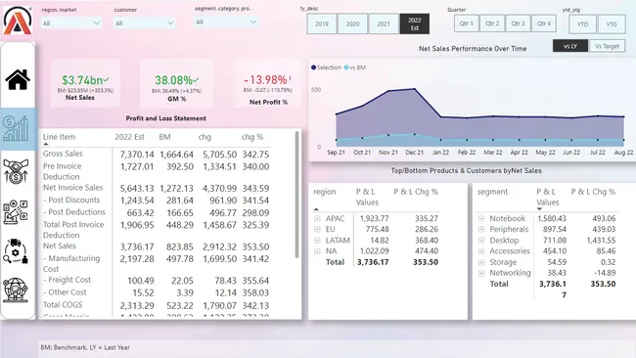Open the region, market dropdown
This screenshot has height=358, width=636.
71,23
